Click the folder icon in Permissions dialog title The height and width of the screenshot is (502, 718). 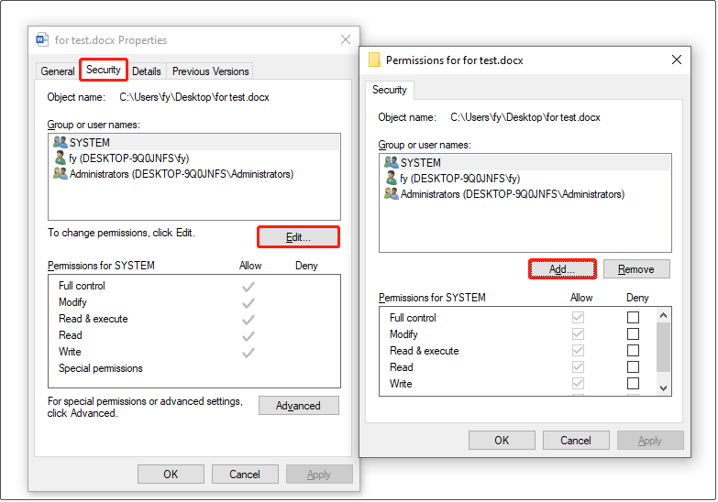[374, 60]
